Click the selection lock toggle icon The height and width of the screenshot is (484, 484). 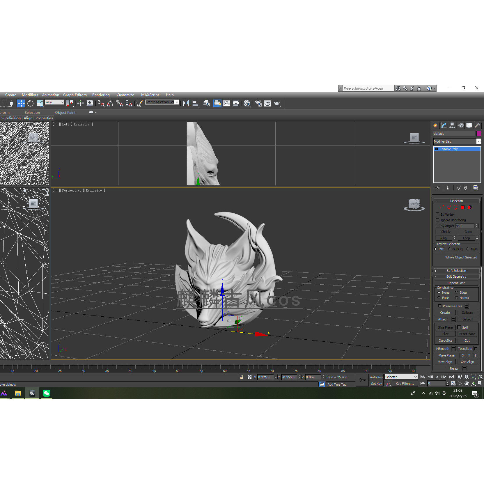click(242, 377)
